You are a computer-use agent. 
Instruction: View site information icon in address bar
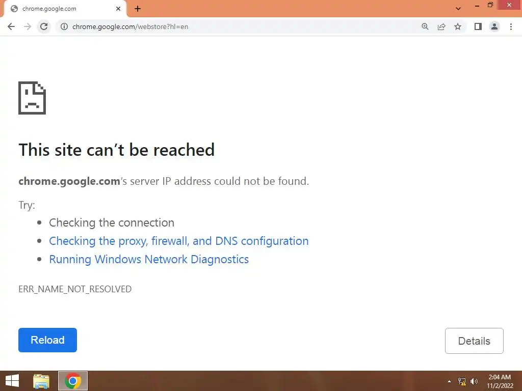[x=64, y=26]
